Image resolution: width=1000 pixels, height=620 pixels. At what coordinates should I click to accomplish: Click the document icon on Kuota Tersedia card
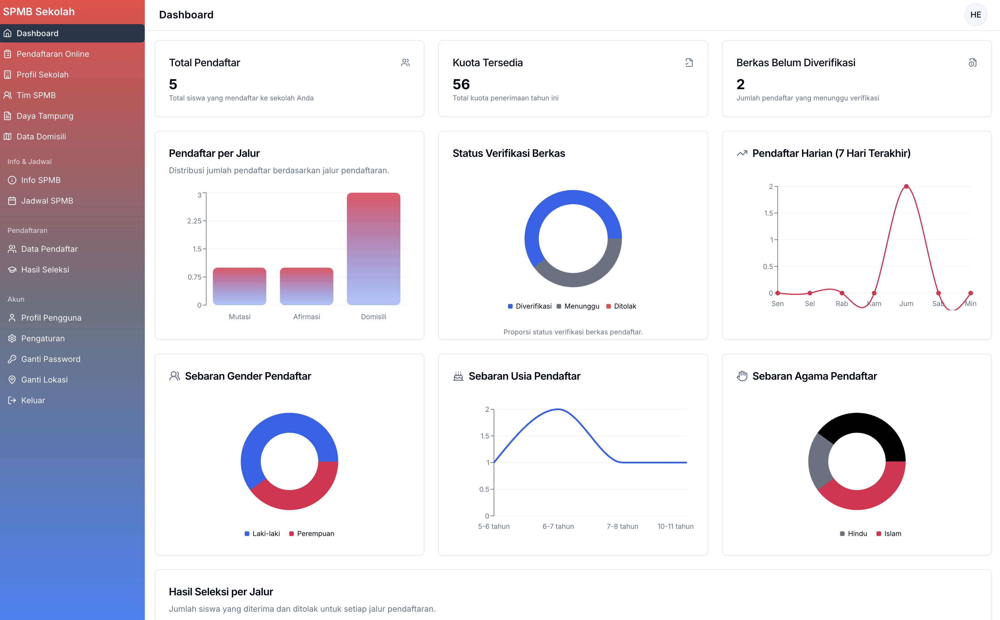pos(689,62)
